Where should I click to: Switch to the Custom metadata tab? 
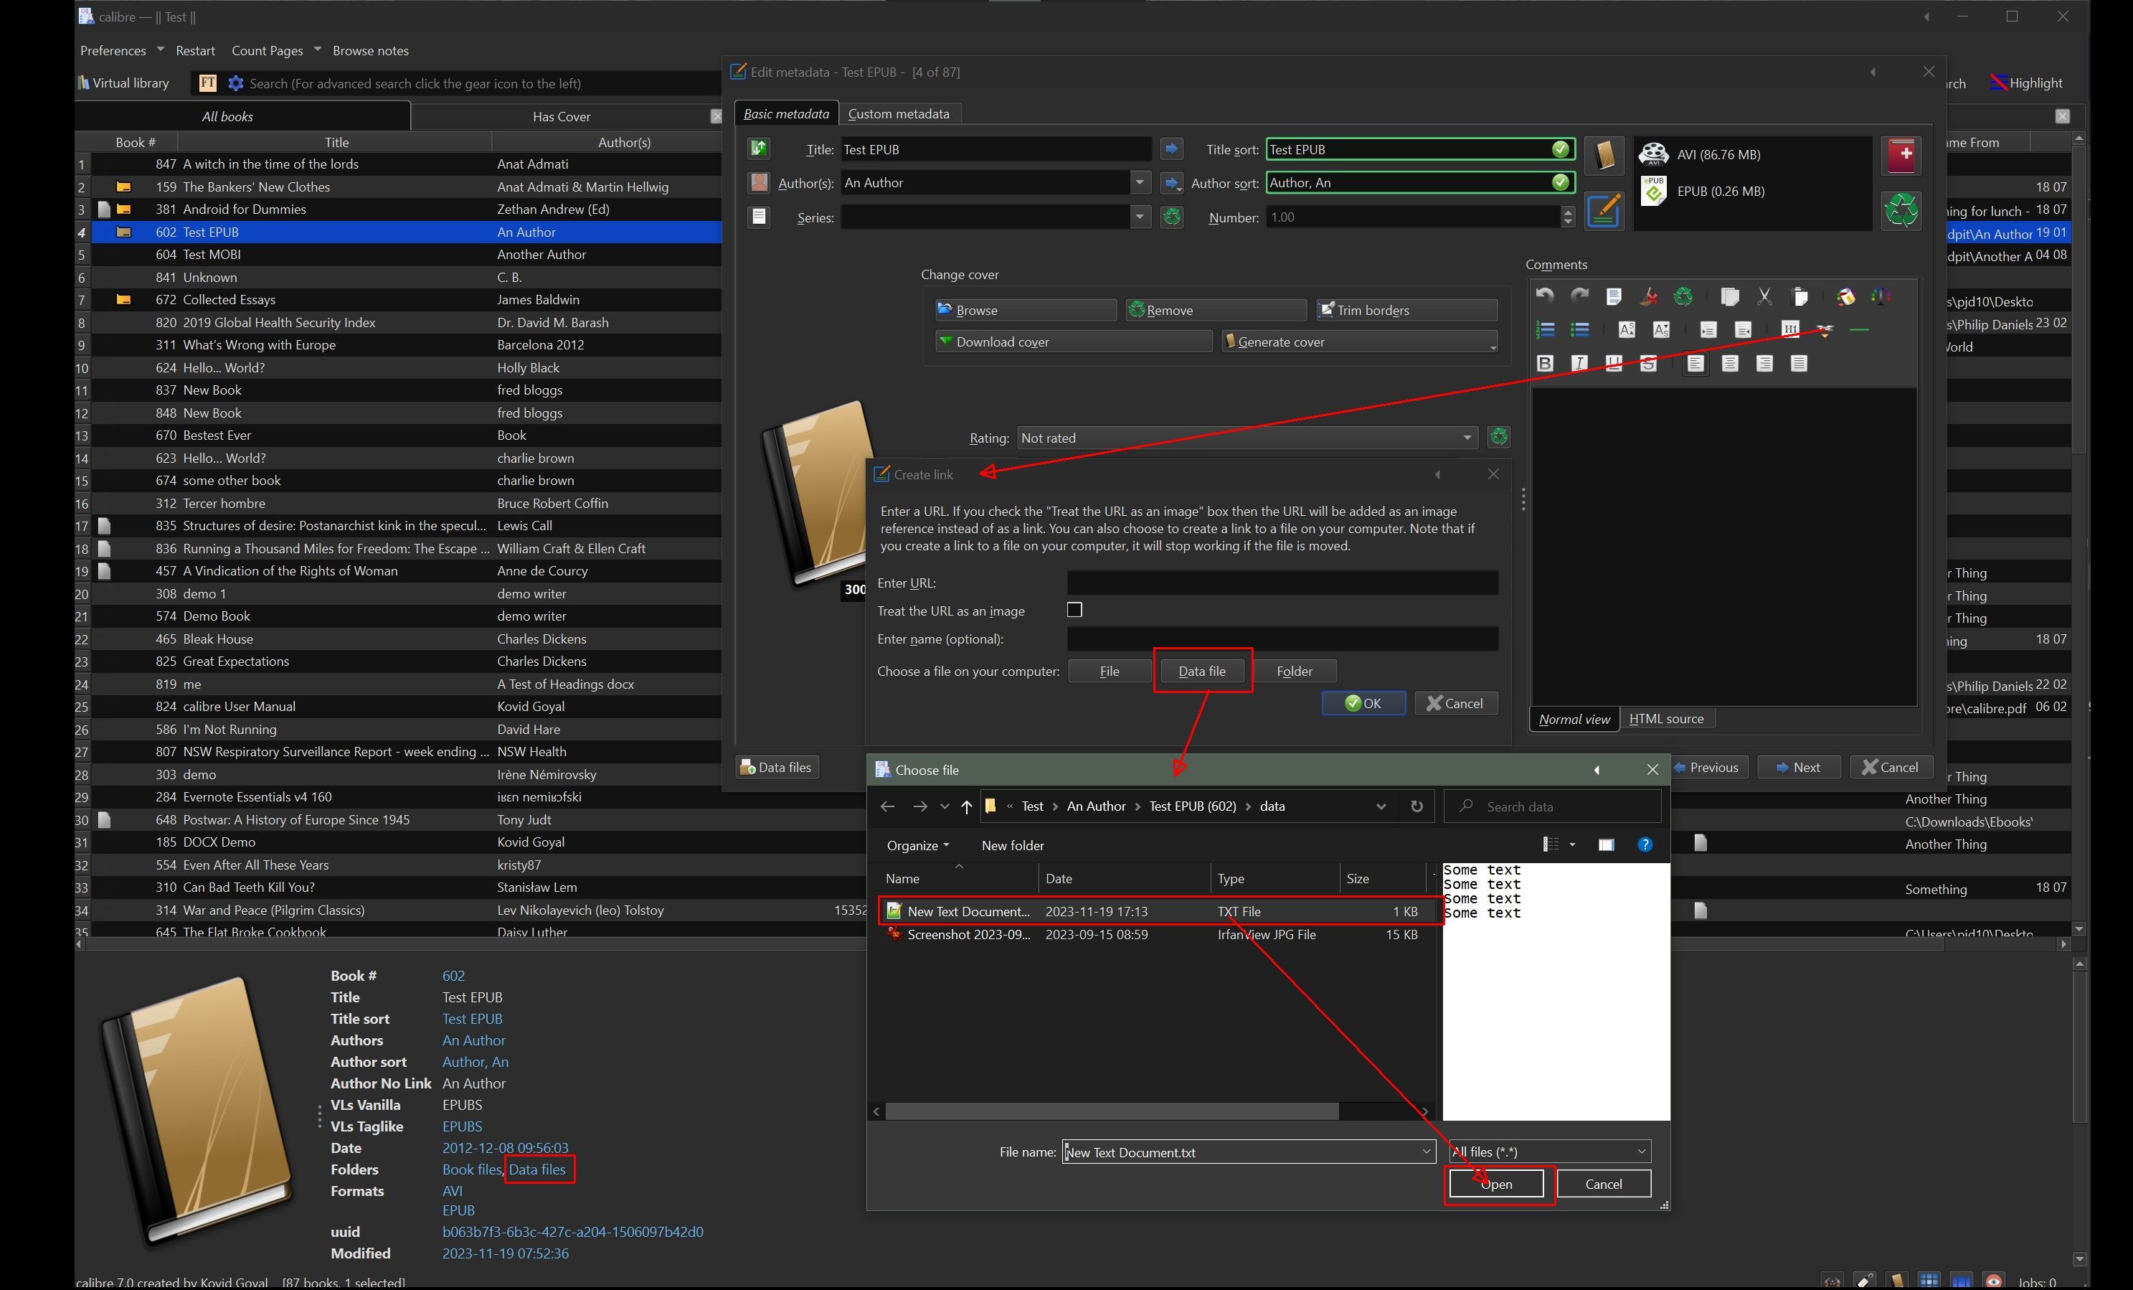[898, 113]
